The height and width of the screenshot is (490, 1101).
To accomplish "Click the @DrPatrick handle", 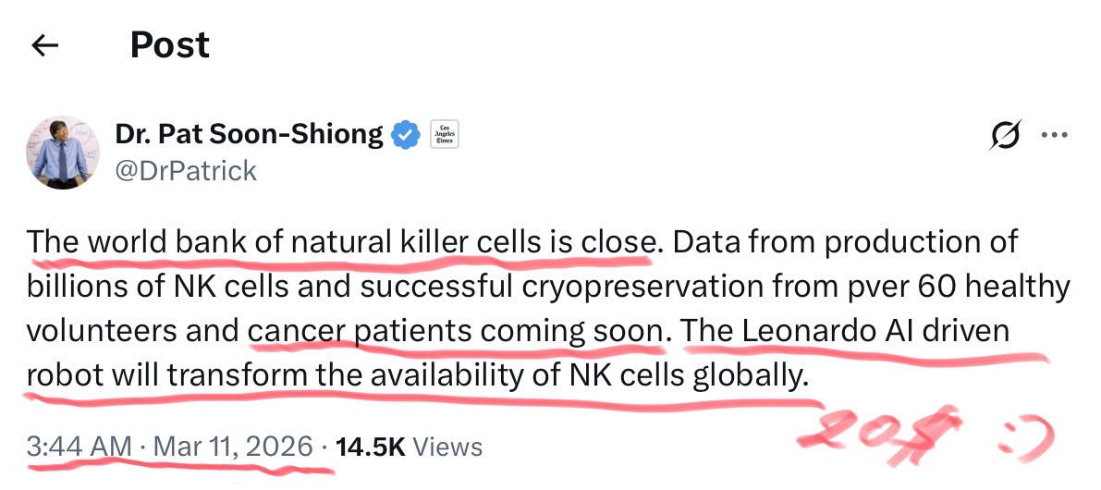I will coord(186,171).
